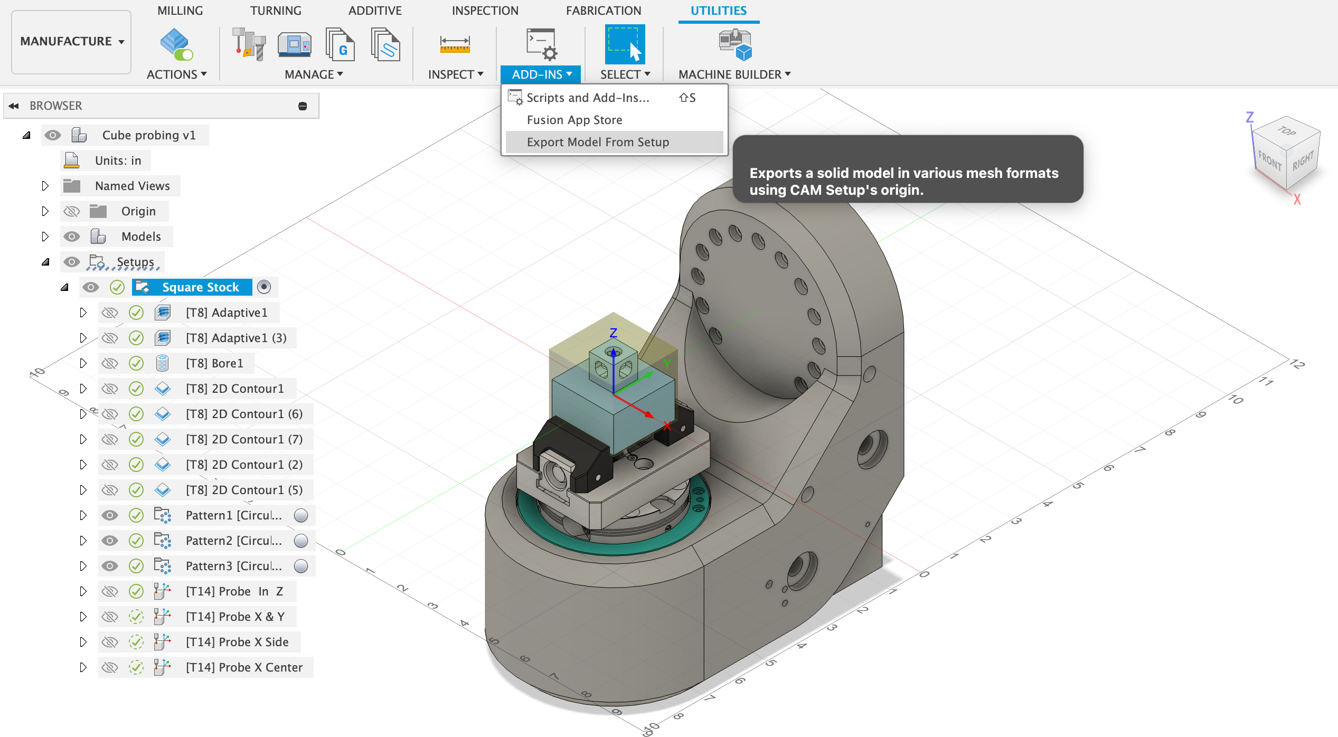The height and width of the screenshot is (737, 1338).
Task: Open the Machine Builder icon
Action: click(x=734, y=44)
